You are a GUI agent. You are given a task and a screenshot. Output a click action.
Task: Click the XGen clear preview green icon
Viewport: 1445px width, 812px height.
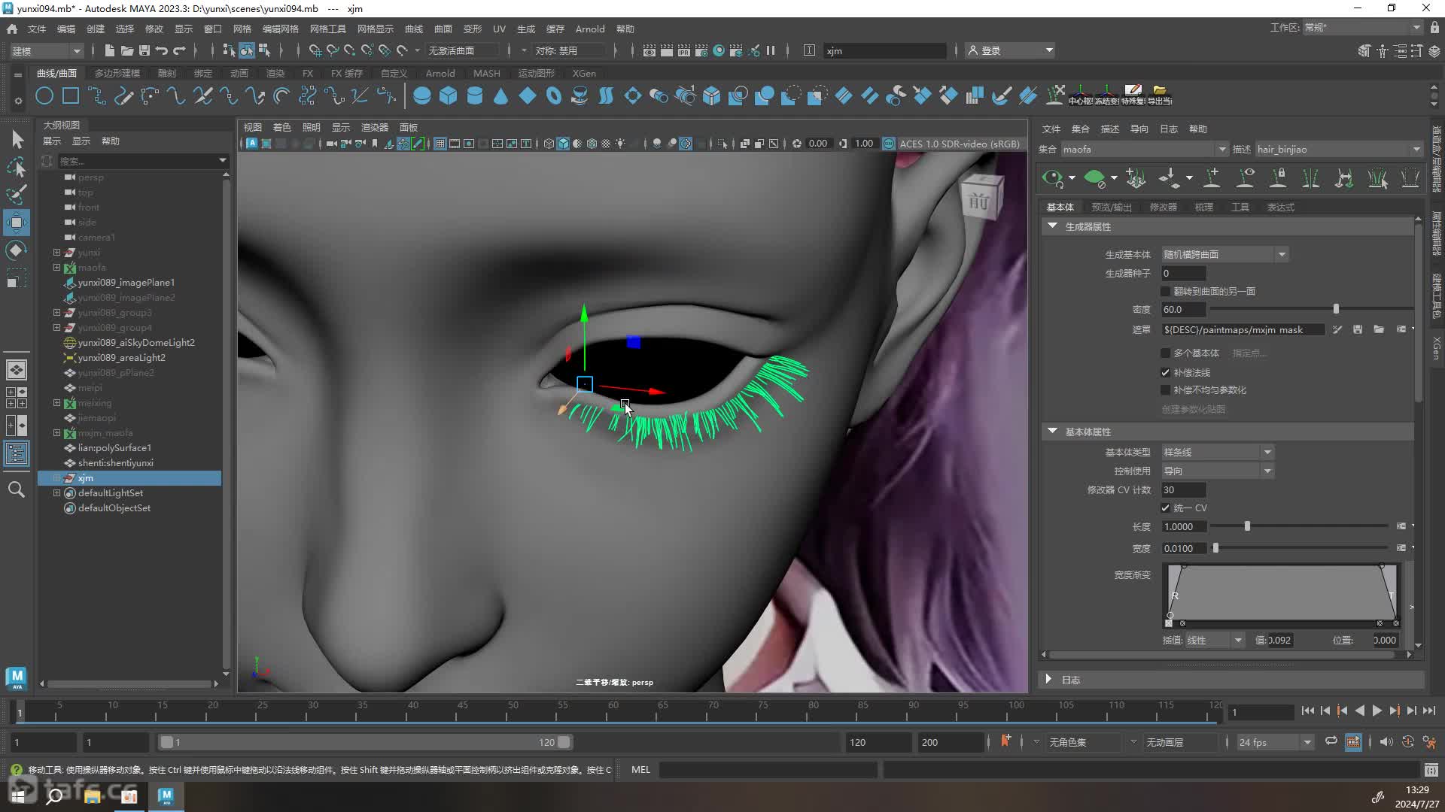point(1094,178)
